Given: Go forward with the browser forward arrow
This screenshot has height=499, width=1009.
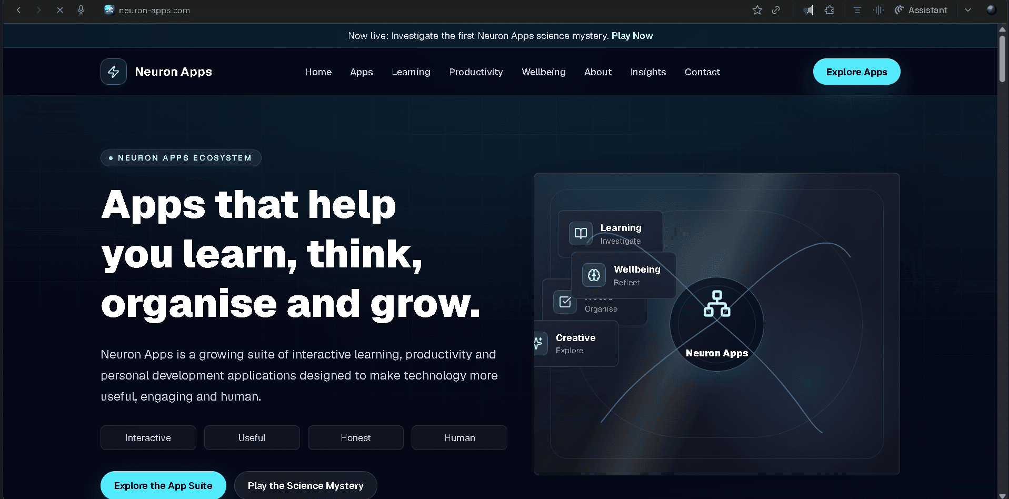Looking at the screenshot, I should point(38,10).
